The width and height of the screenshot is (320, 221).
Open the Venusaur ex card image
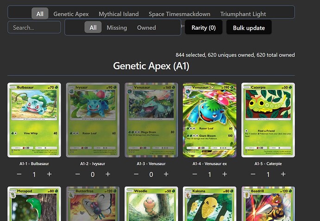tap(210, 120)
